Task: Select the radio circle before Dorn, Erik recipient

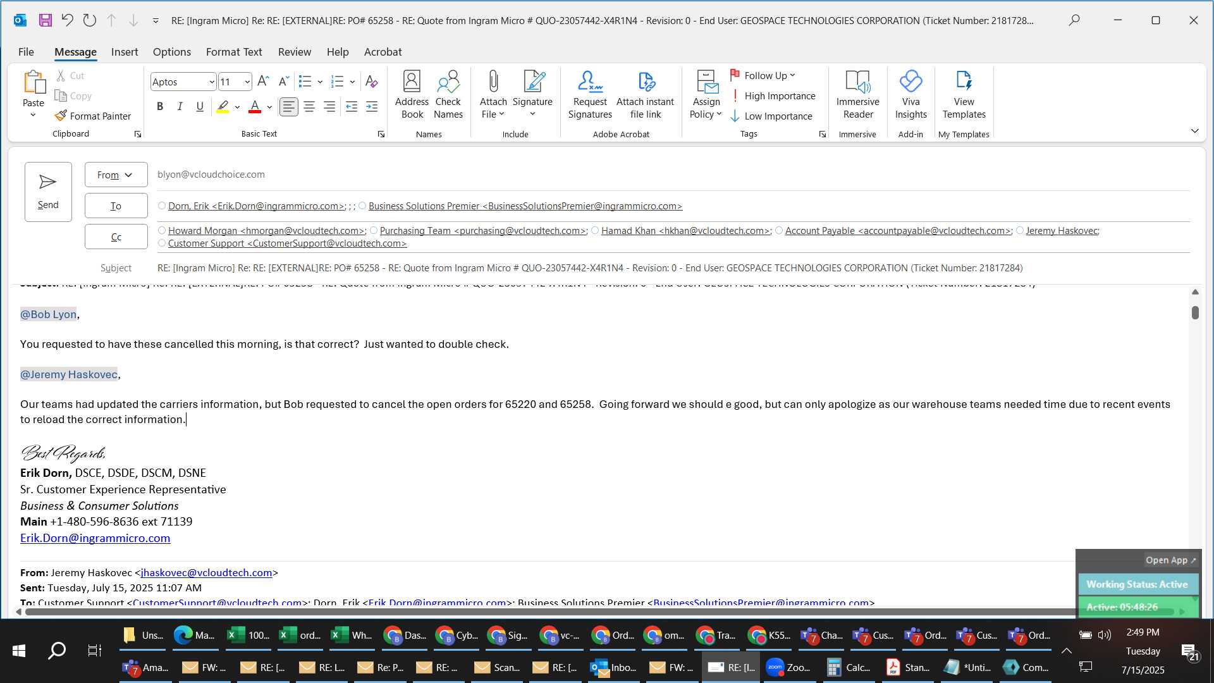Action: point(162,206)
